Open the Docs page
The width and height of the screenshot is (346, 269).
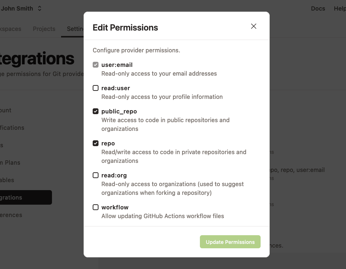318,8
